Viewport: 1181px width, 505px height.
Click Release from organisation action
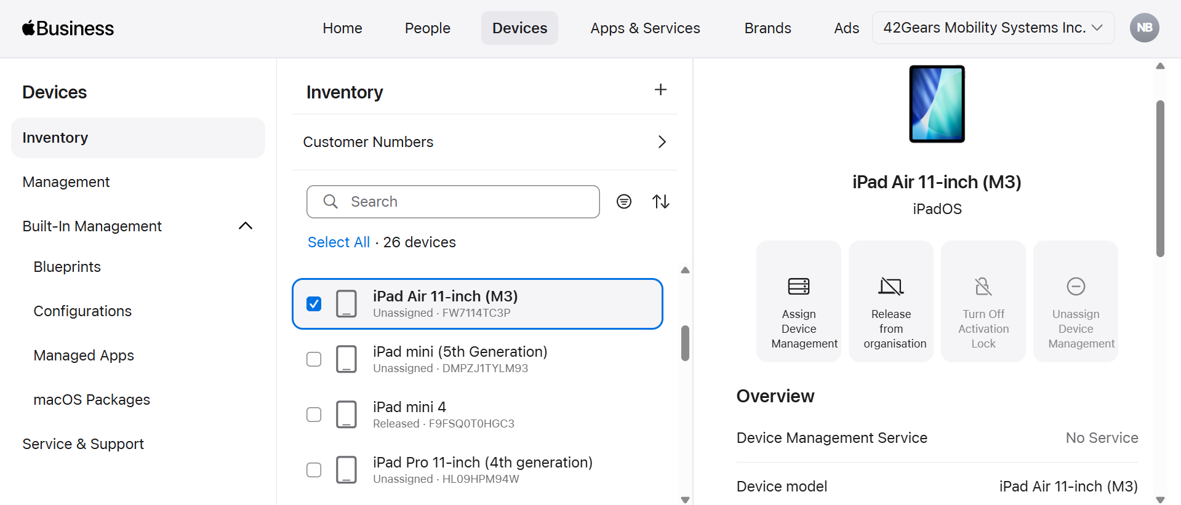tap(891, 301)
